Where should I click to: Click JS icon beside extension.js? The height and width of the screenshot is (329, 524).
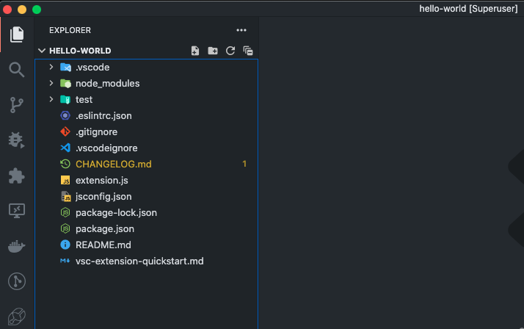coord(65,180)
